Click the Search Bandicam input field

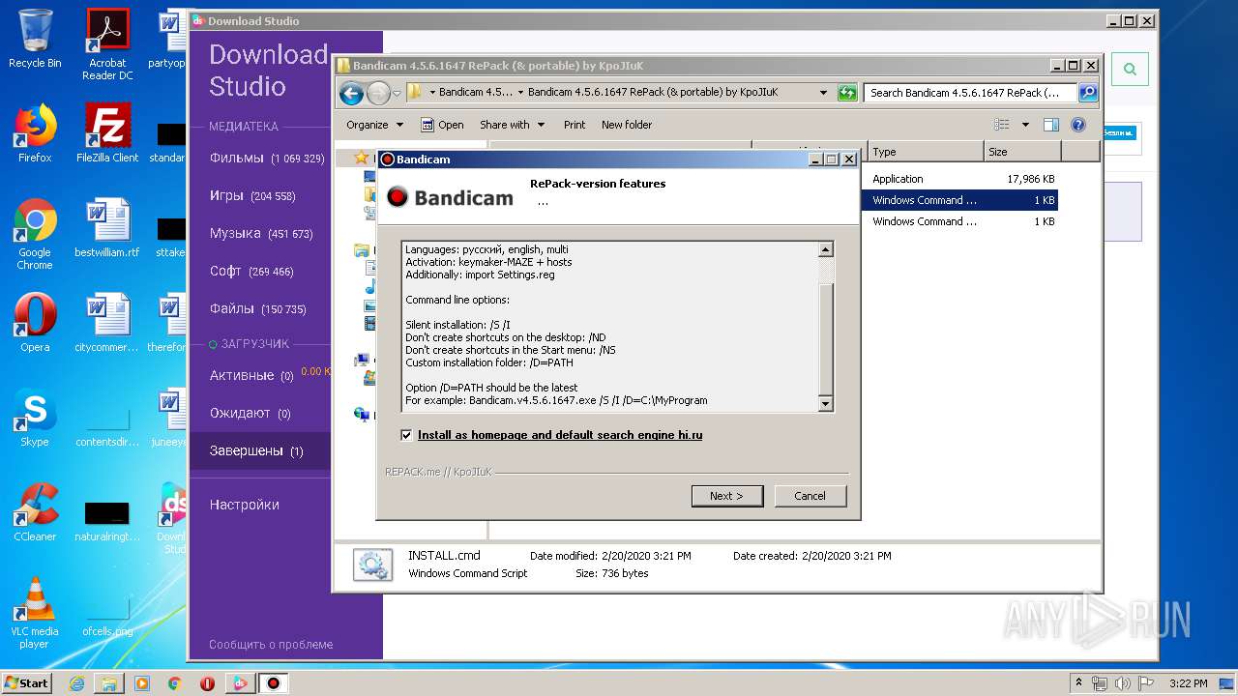click(x=970, y=93)
